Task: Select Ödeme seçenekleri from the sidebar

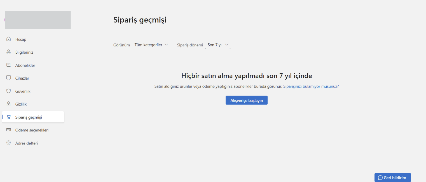Action: click(32, 130)
